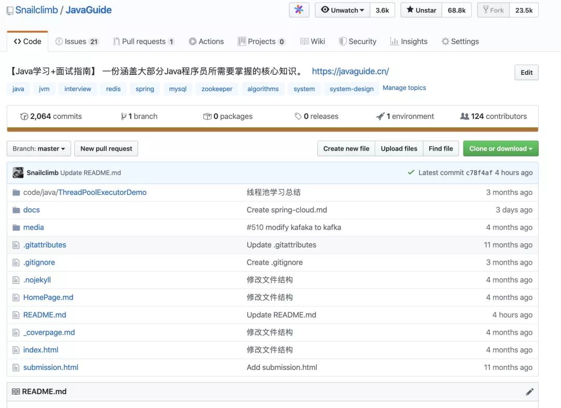This screenshot has width=561, height=408.
Task: Open the docs folder
Action: pos(32,210)
